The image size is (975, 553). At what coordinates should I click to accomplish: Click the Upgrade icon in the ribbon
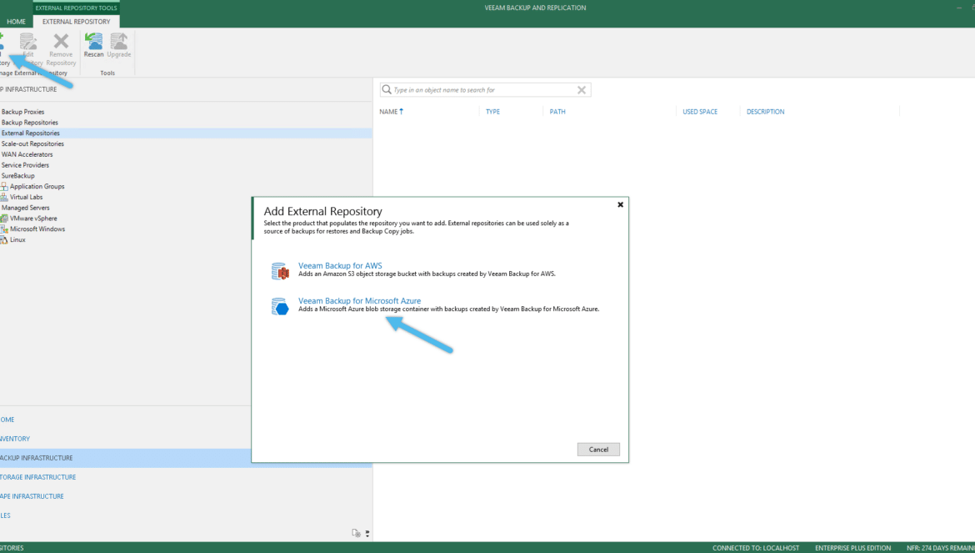pyautogui.click(x=119, y=42)
